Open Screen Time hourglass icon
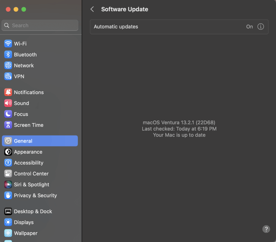Viewport: 276px width, 242px height. point(8,125)
